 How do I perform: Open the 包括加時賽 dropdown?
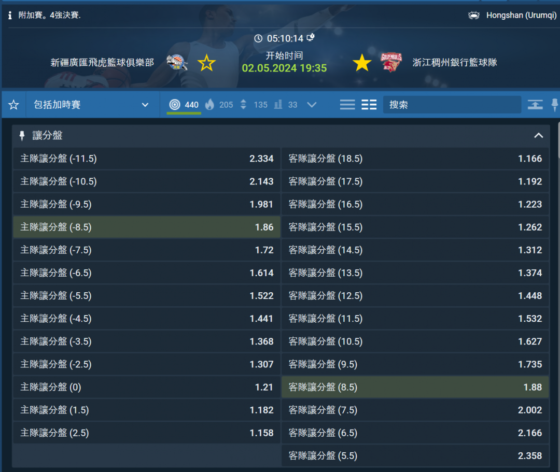click(x=92, y=105)
